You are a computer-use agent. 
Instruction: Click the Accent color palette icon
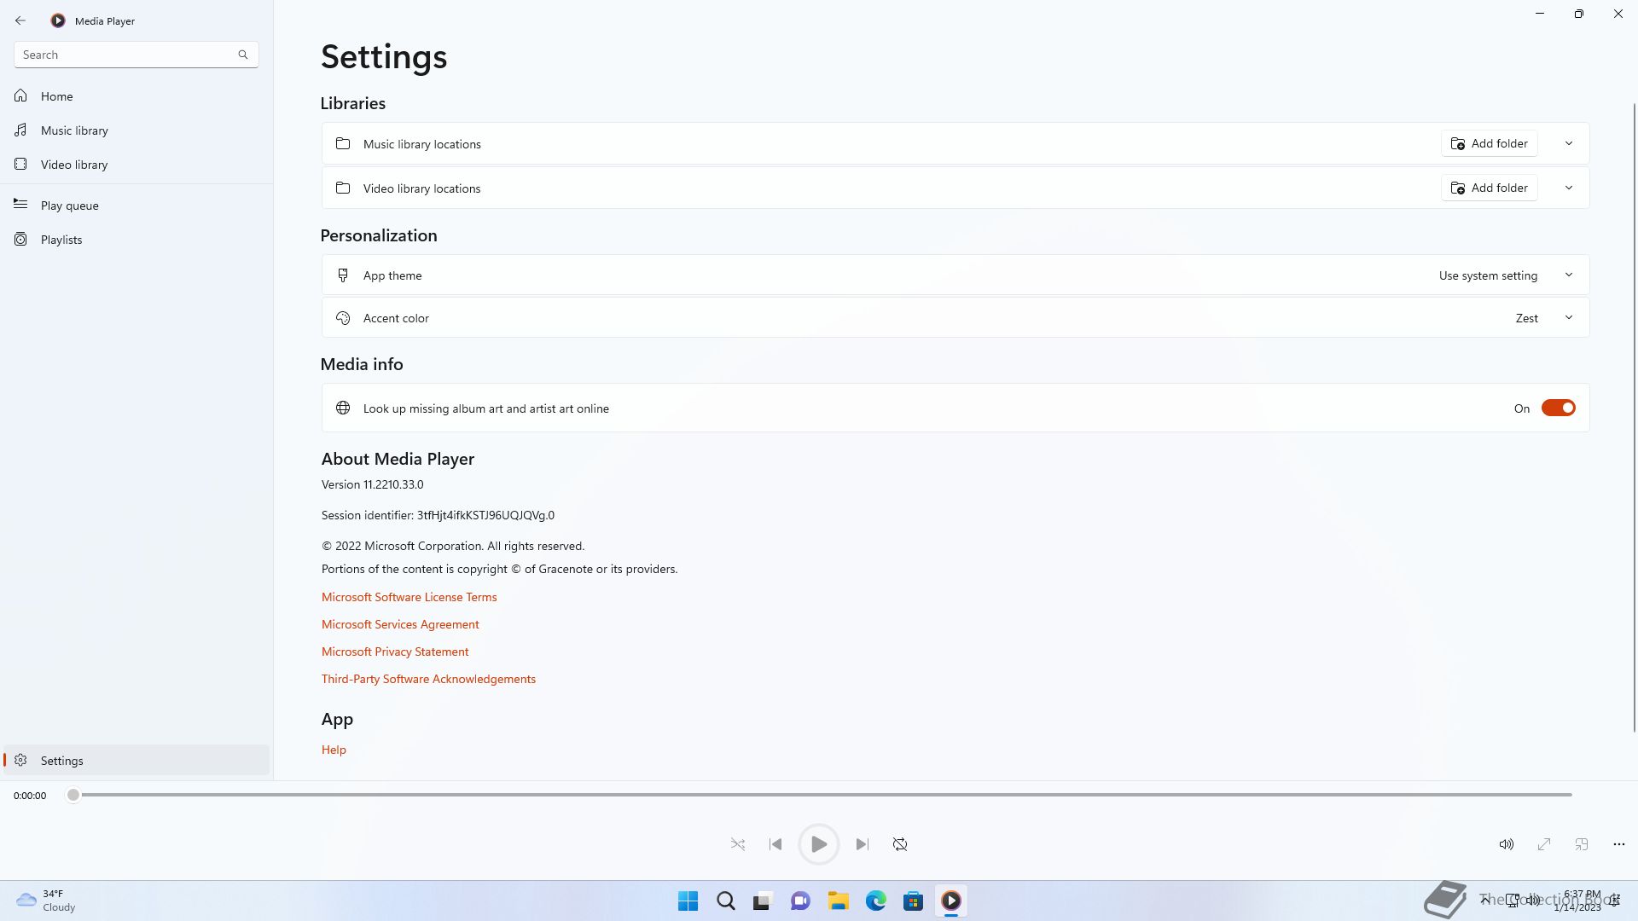(x=343, y=318)
